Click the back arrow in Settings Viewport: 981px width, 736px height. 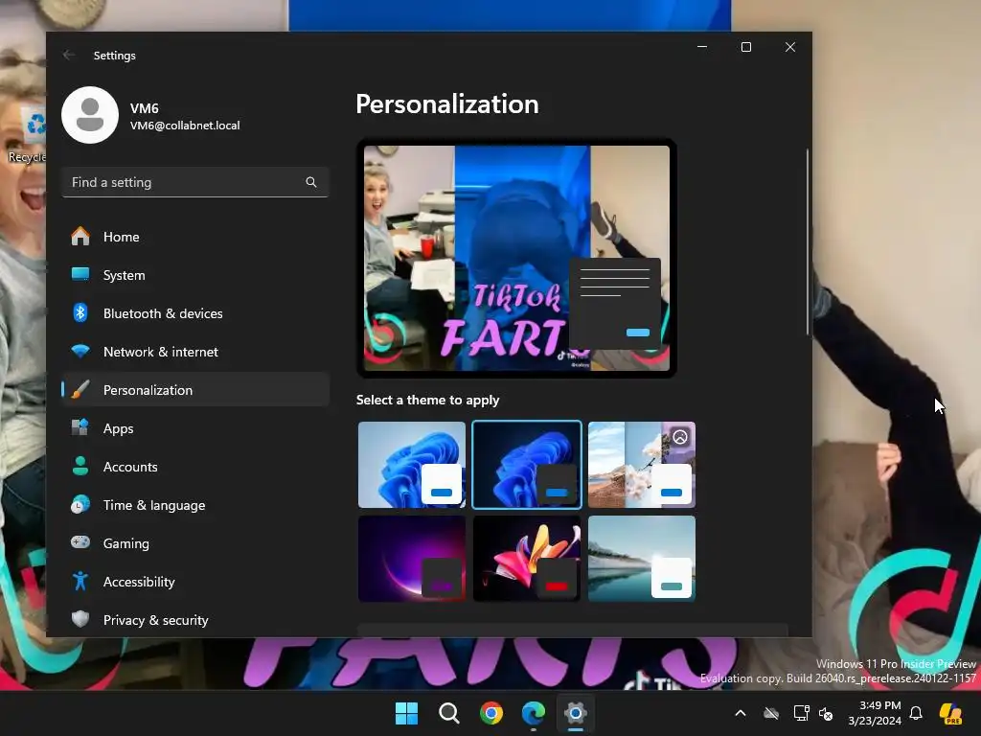coord(69,55)
